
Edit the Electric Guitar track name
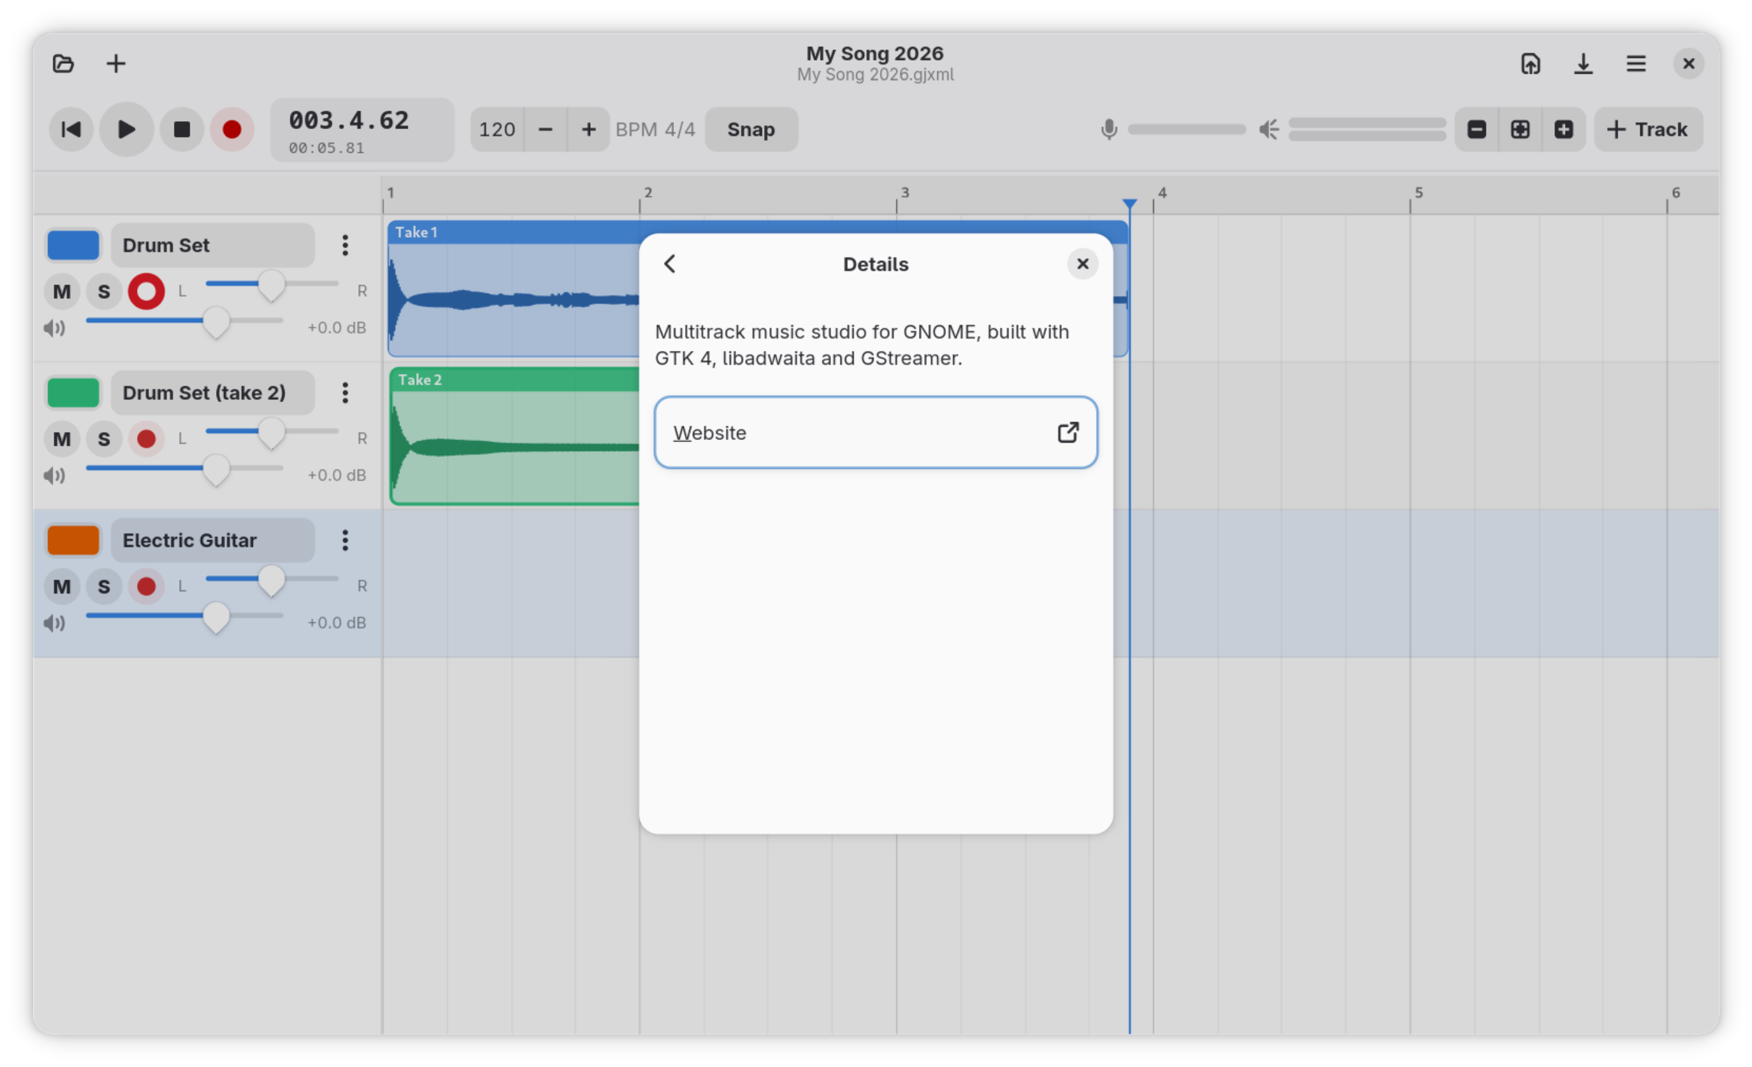pos(213,540)
